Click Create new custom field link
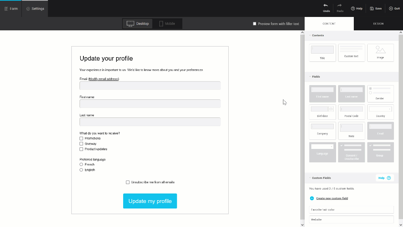Screen dimensions: 403x227 tap(332, 198)
